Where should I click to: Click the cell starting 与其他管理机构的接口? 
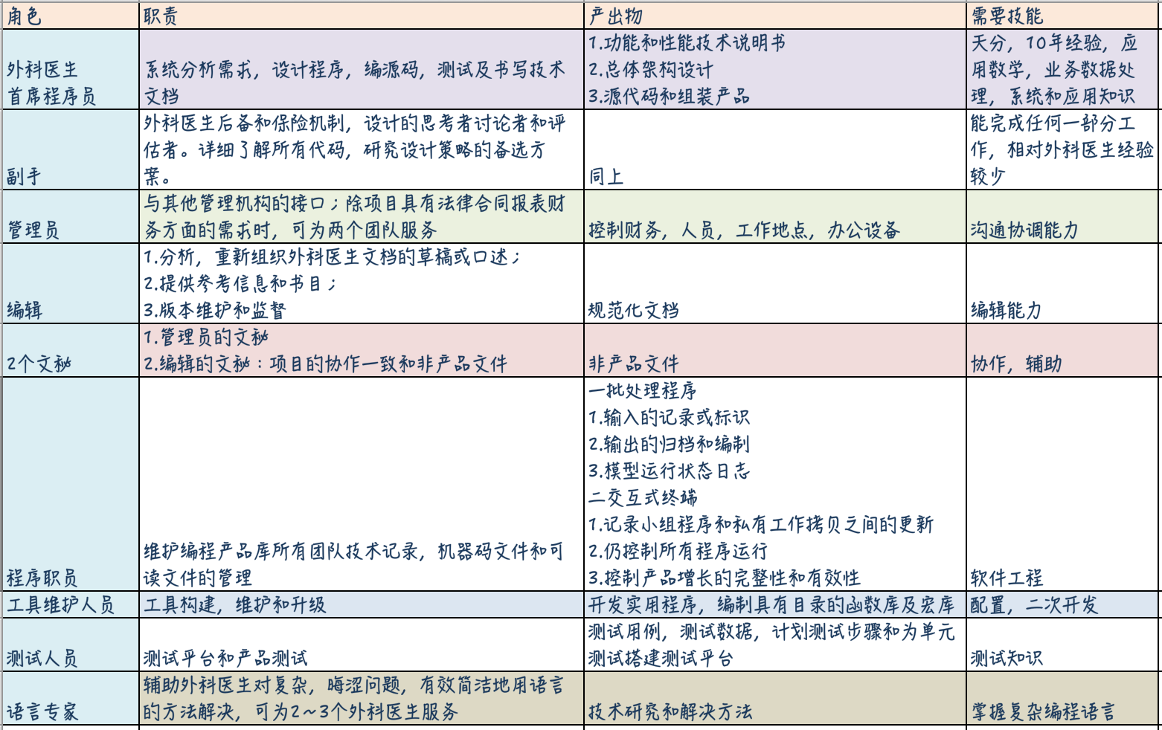point(362,216)
